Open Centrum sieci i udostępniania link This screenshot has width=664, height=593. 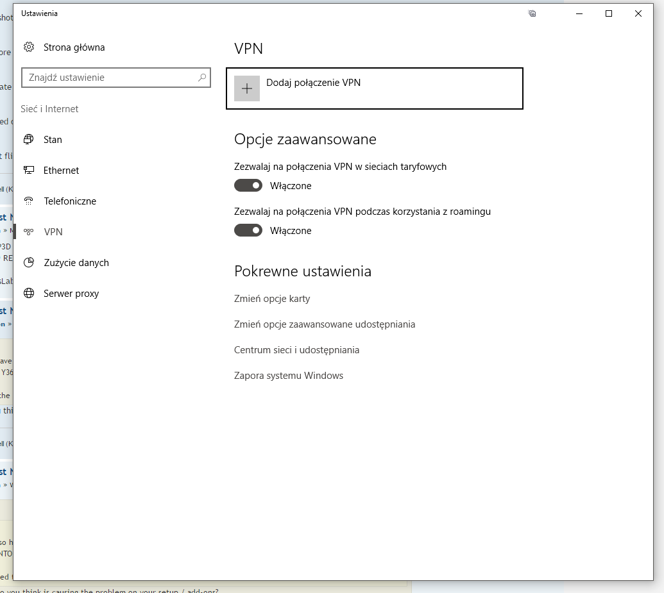[x=296, y=350]
